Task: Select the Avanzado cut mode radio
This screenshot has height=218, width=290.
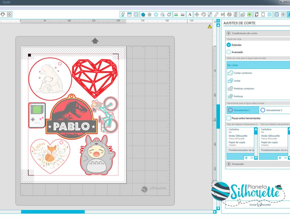Action: [x=229, y=52]
